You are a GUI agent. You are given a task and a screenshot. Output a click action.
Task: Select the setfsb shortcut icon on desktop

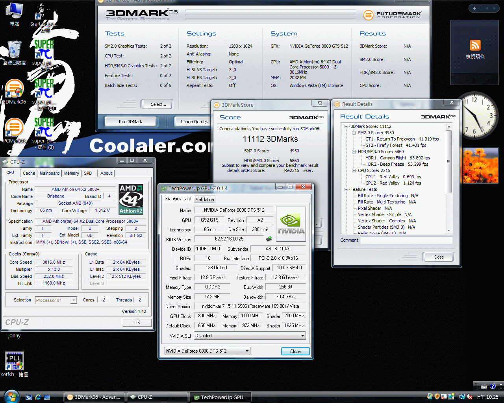(x=15, y=364)
